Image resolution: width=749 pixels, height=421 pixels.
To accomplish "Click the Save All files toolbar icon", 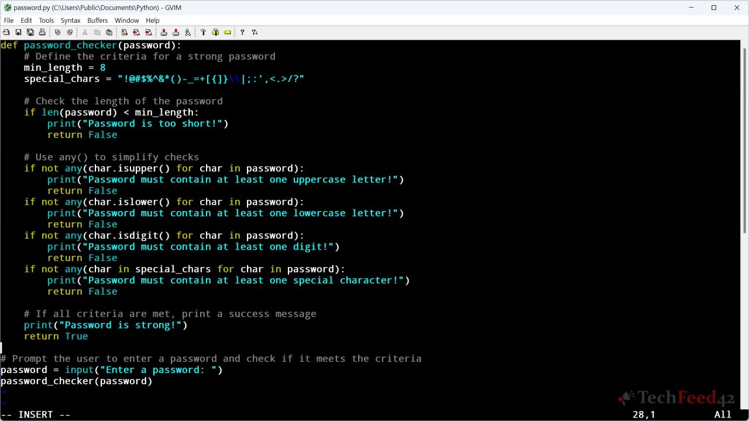I will (30, 32).
